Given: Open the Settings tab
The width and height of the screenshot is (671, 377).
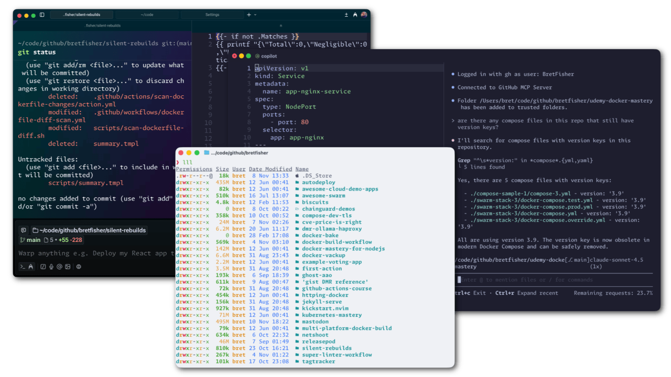Looking at the screenshot, I should point(213,14).
